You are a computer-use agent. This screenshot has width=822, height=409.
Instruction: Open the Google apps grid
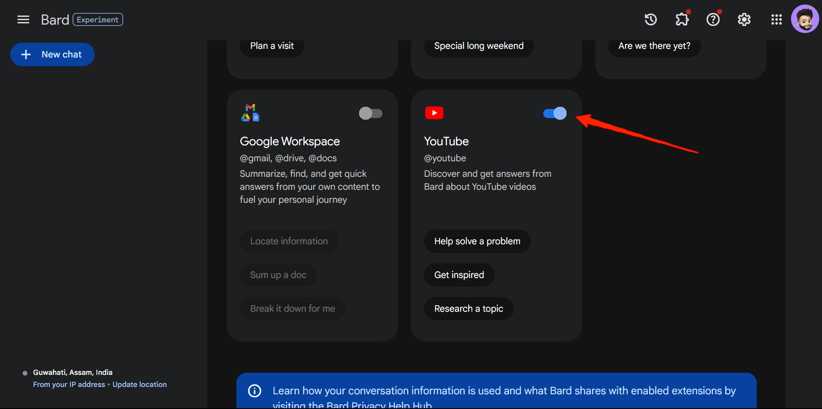pyautogui.click(x=776, y=19)
